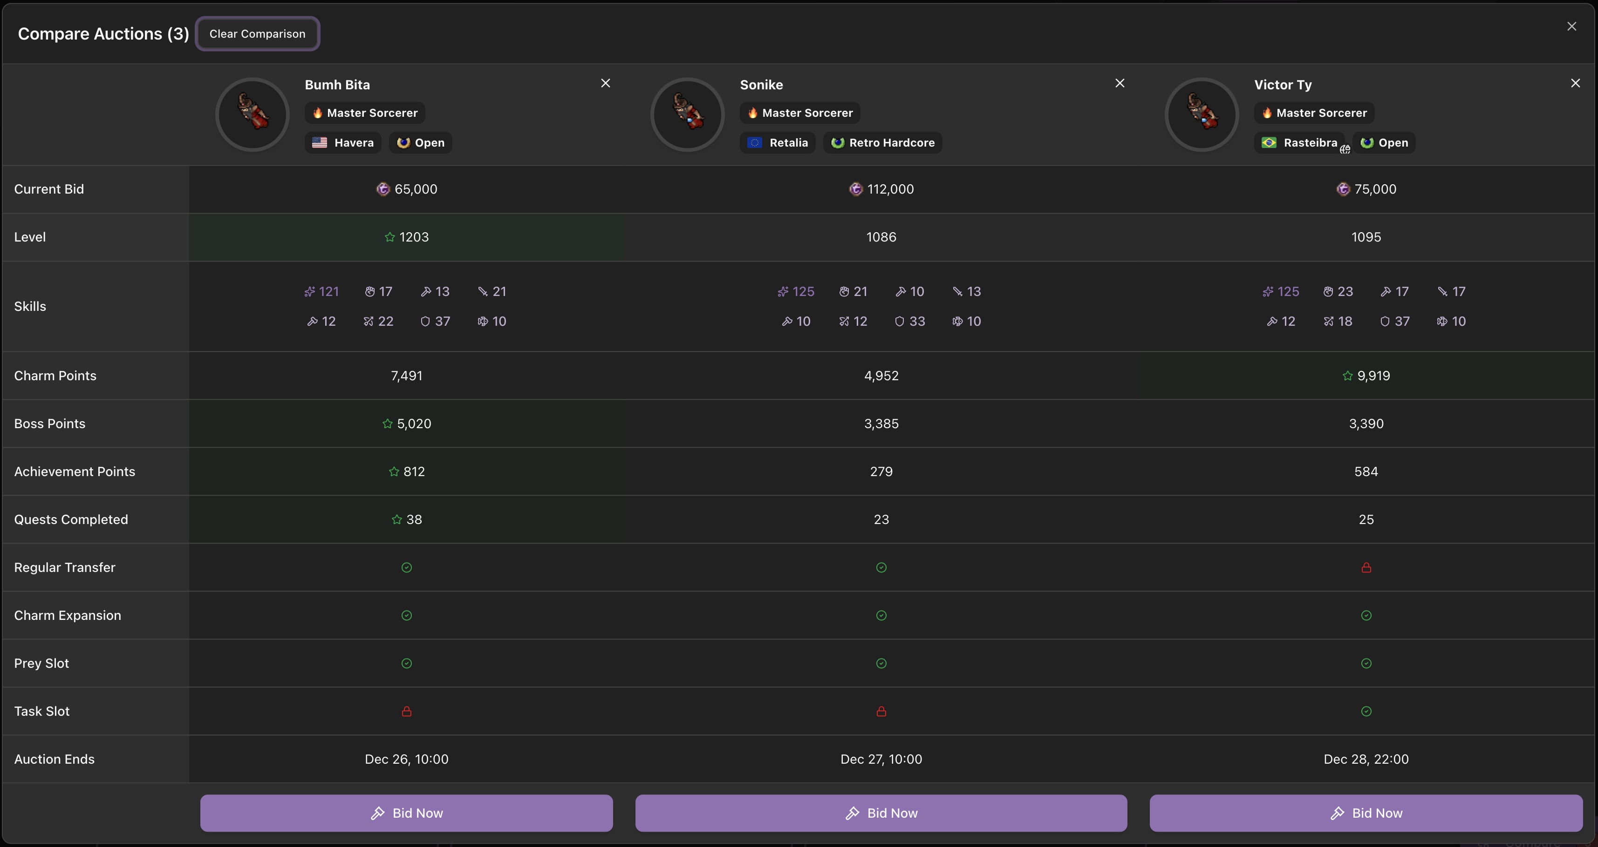1598x847 pixels.
Task: Click the 'Current Bid' row label
Action: pos(49,189)
